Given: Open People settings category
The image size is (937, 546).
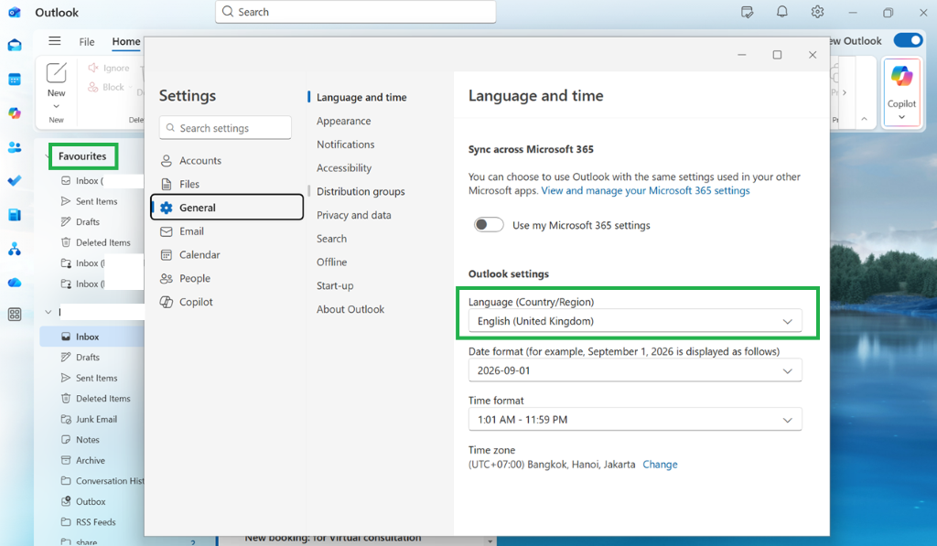Looking at the screenshot, I should coord(227,278).
